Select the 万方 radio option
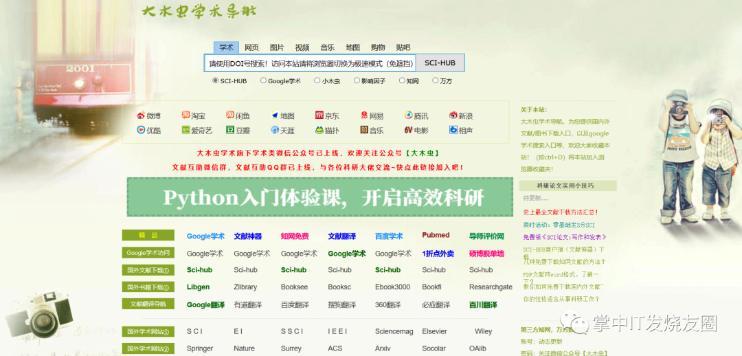This screenshot has height=356, width=742. coord(436,80)
